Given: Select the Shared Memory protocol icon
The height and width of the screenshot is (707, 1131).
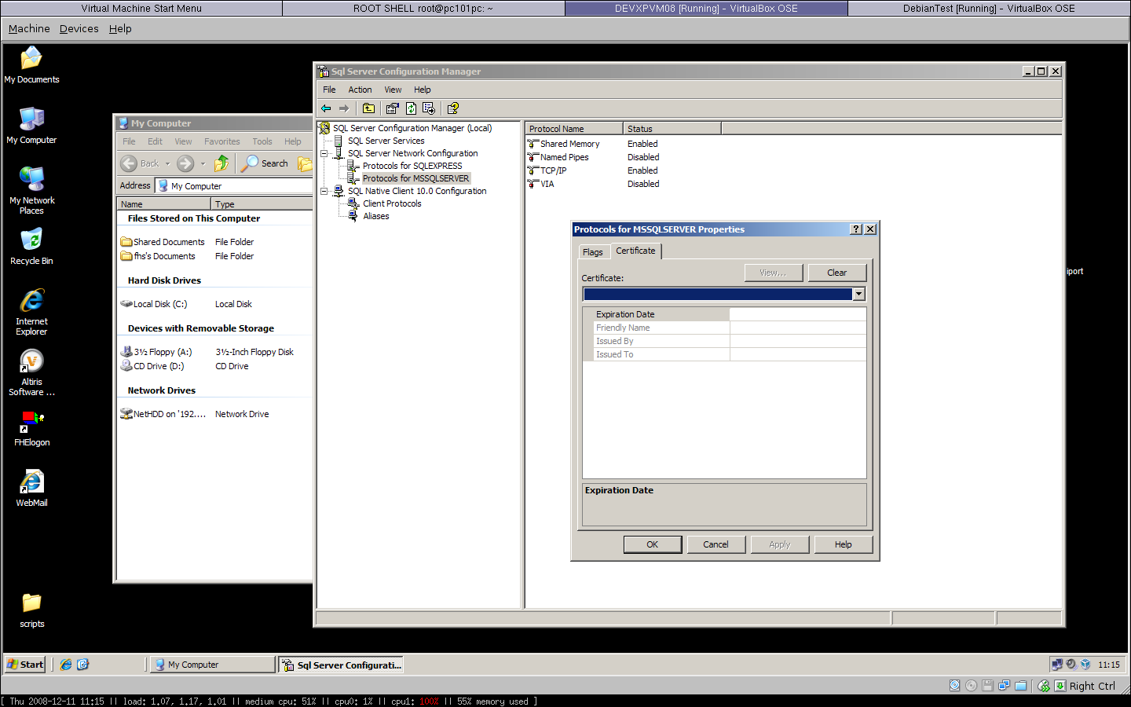Looking at the screenshot, I should click(533, 144).
